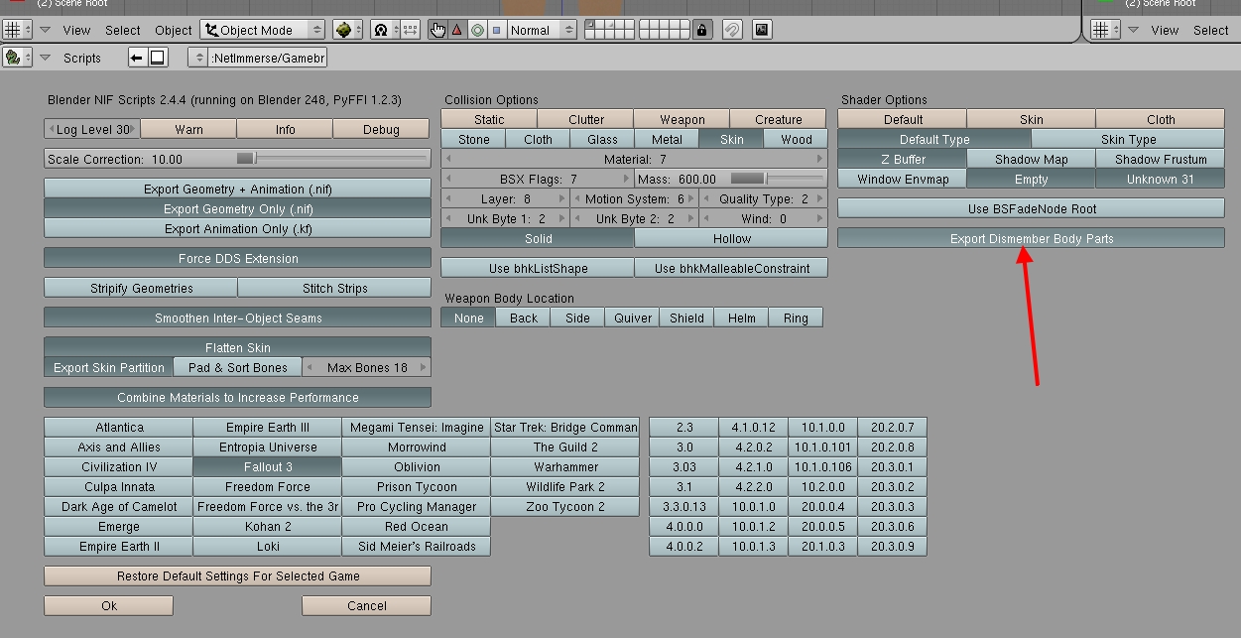Open the draw type shading icon dropdown

pos(346,30)
